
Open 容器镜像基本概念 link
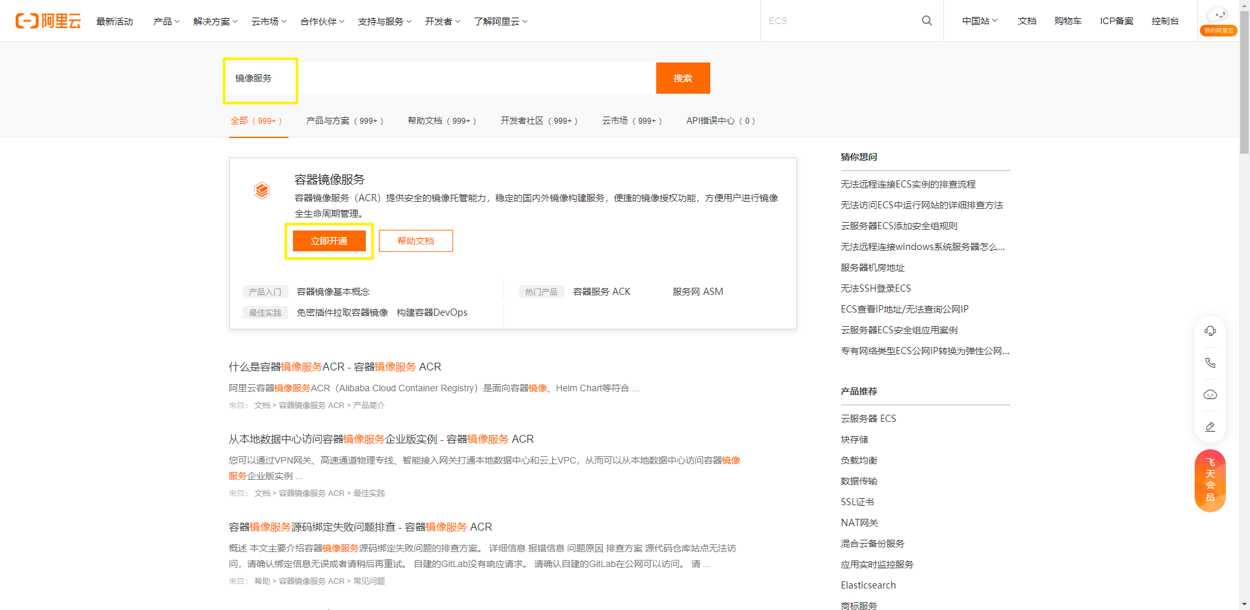coord(333,292)
